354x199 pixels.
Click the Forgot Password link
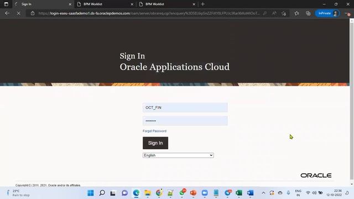tap(154, 131)
